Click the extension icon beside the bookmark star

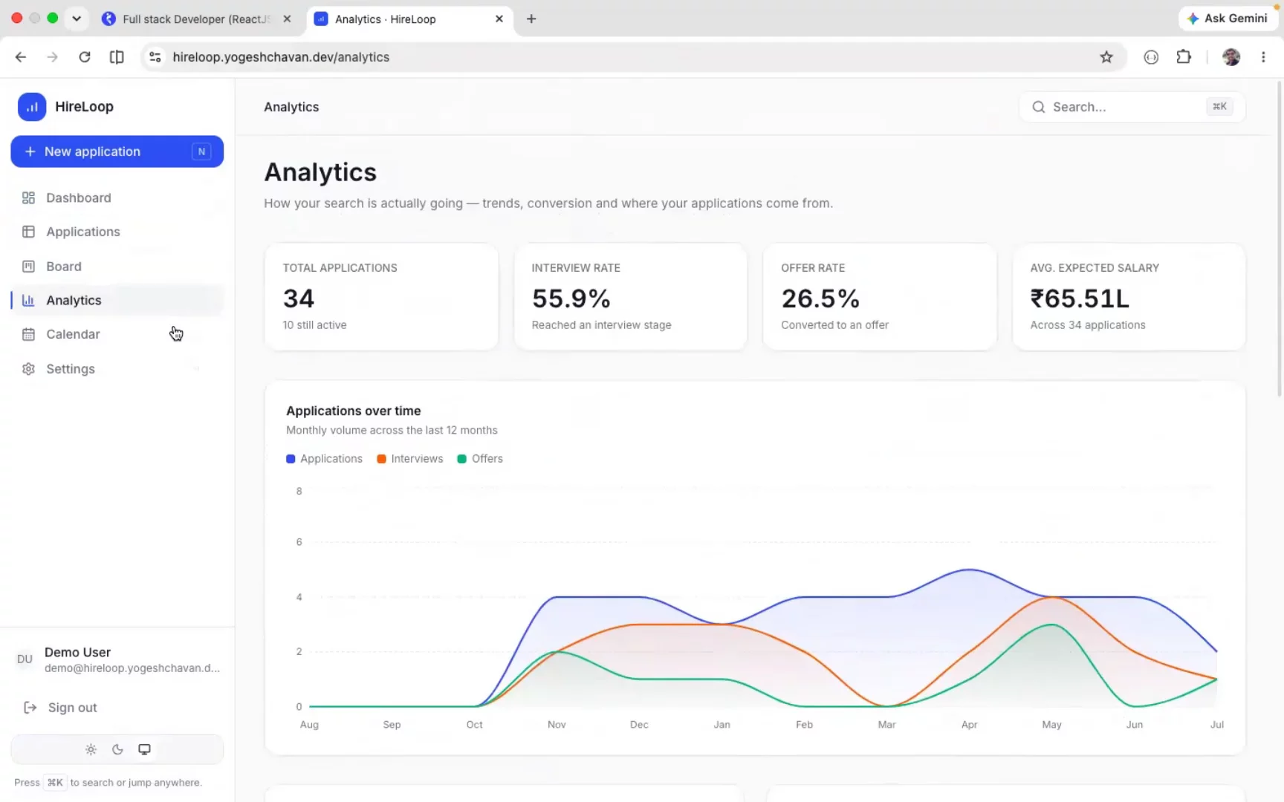[x=1151, y=57]
